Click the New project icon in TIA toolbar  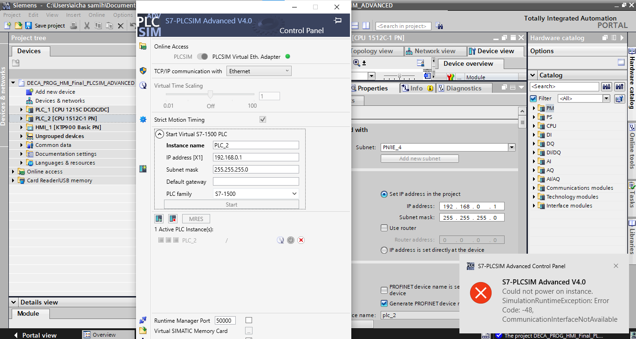click(x=8, y=25)
